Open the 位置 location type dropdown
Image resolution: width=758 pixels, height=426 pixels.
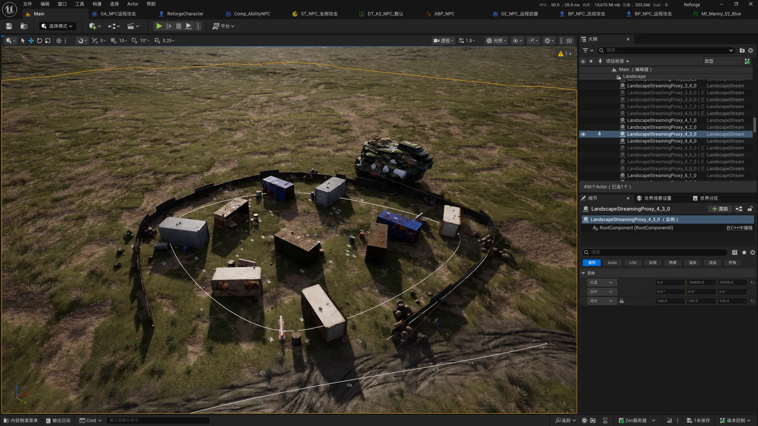[x=601, y=282]
